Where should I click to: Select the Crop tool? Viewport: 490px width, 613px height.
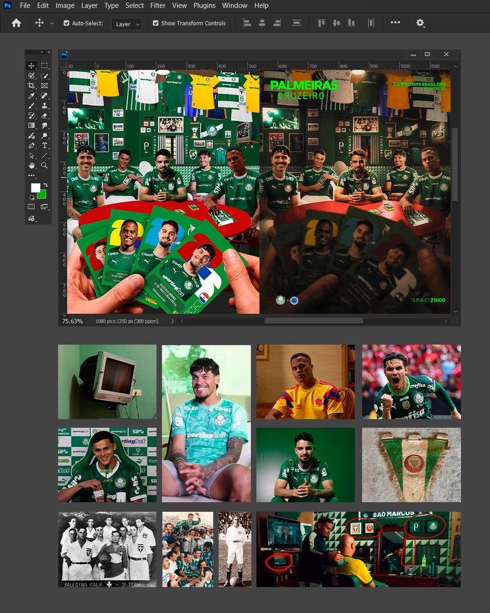[x=32, y=86]
